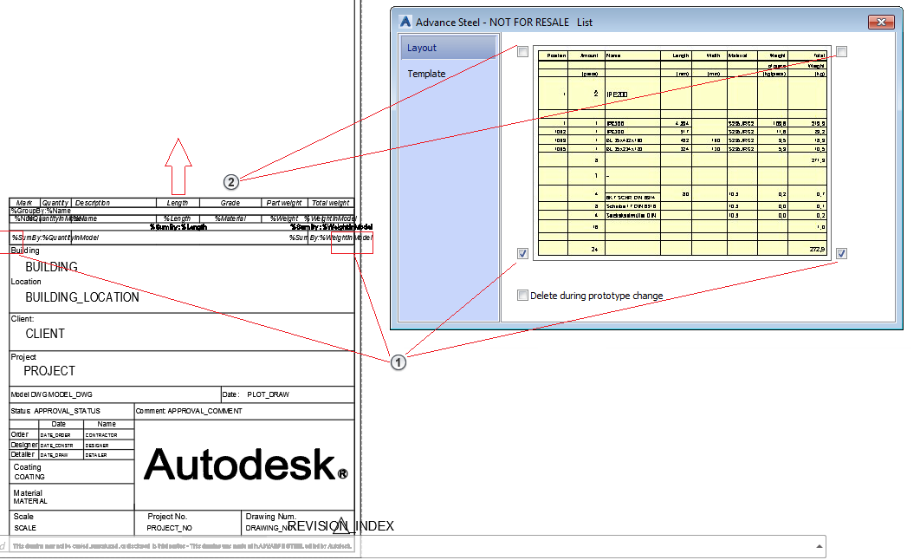This screenshot has width=920, height=560.
Task: Select the Length column header
Action: [178, 203]
